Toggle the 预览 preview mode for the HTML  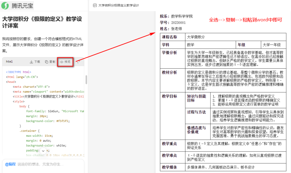tap(65, 62)
